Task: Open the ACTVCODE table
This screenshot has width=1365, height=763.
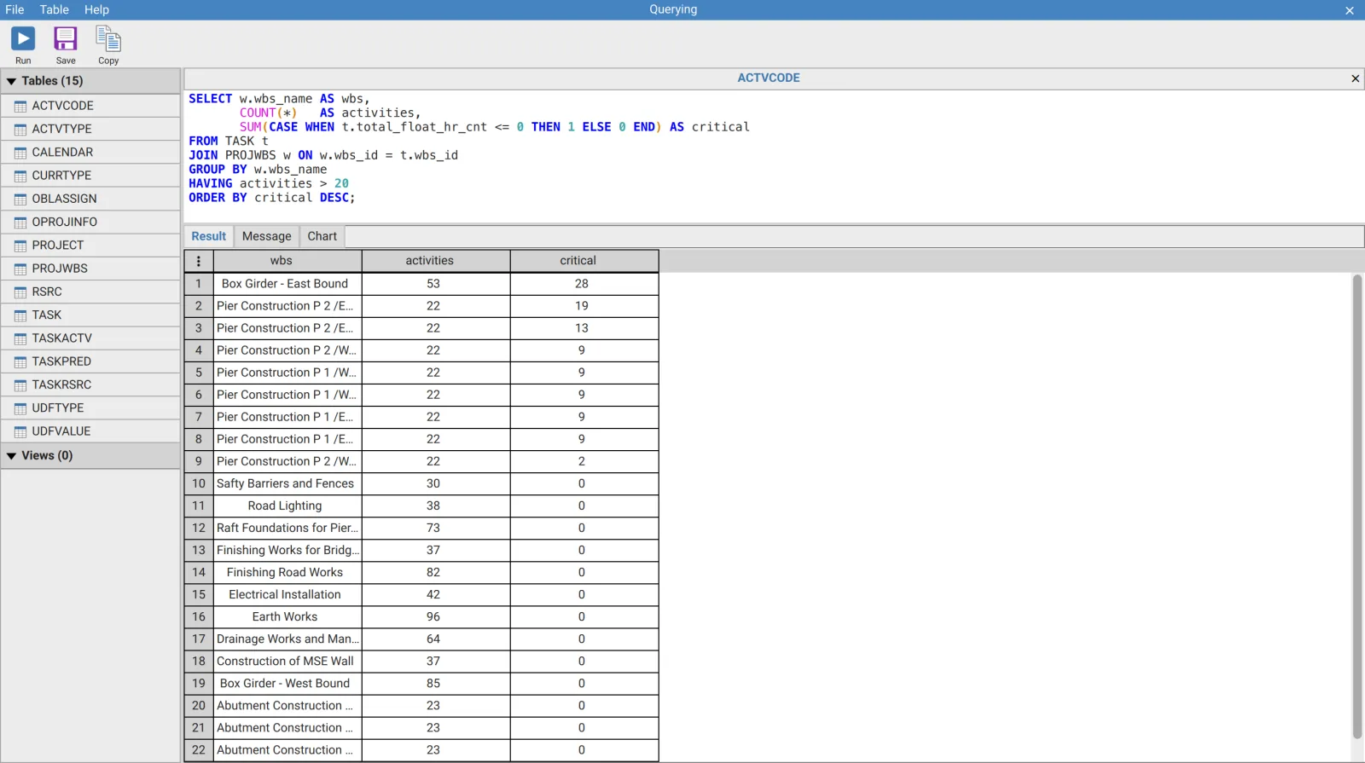Action: [x=90, y=106]
